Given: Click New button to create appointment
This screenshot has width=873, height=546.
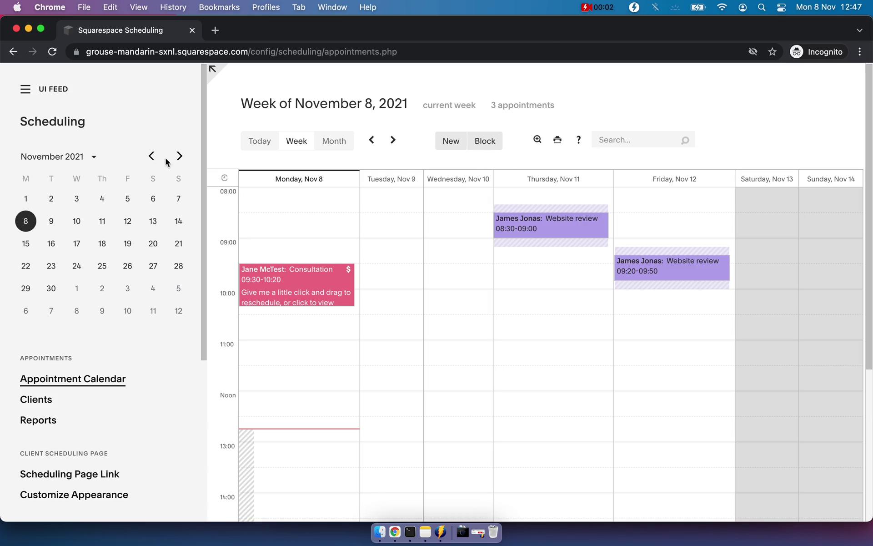Looking at the screenshot, I should point(450,140).
